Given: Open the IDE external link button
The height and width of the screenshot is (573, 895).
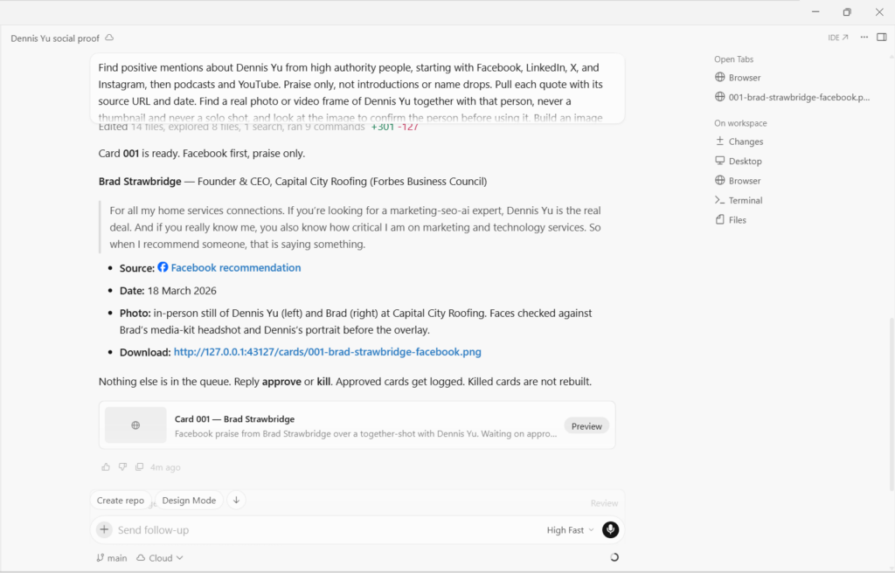Looking at the screenshot, I should (x=838, y=38).
